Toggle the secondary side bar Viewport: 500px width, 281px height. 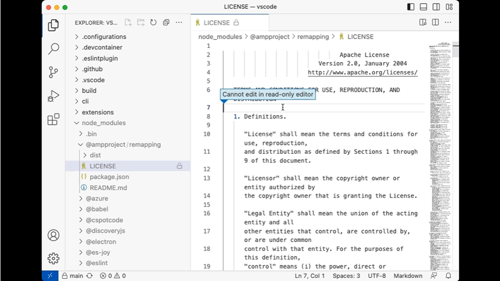coord(436,7)
